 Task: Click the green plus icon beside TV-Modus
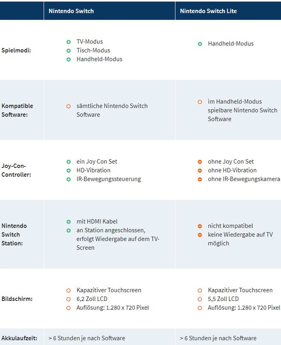tap(69, 42)
